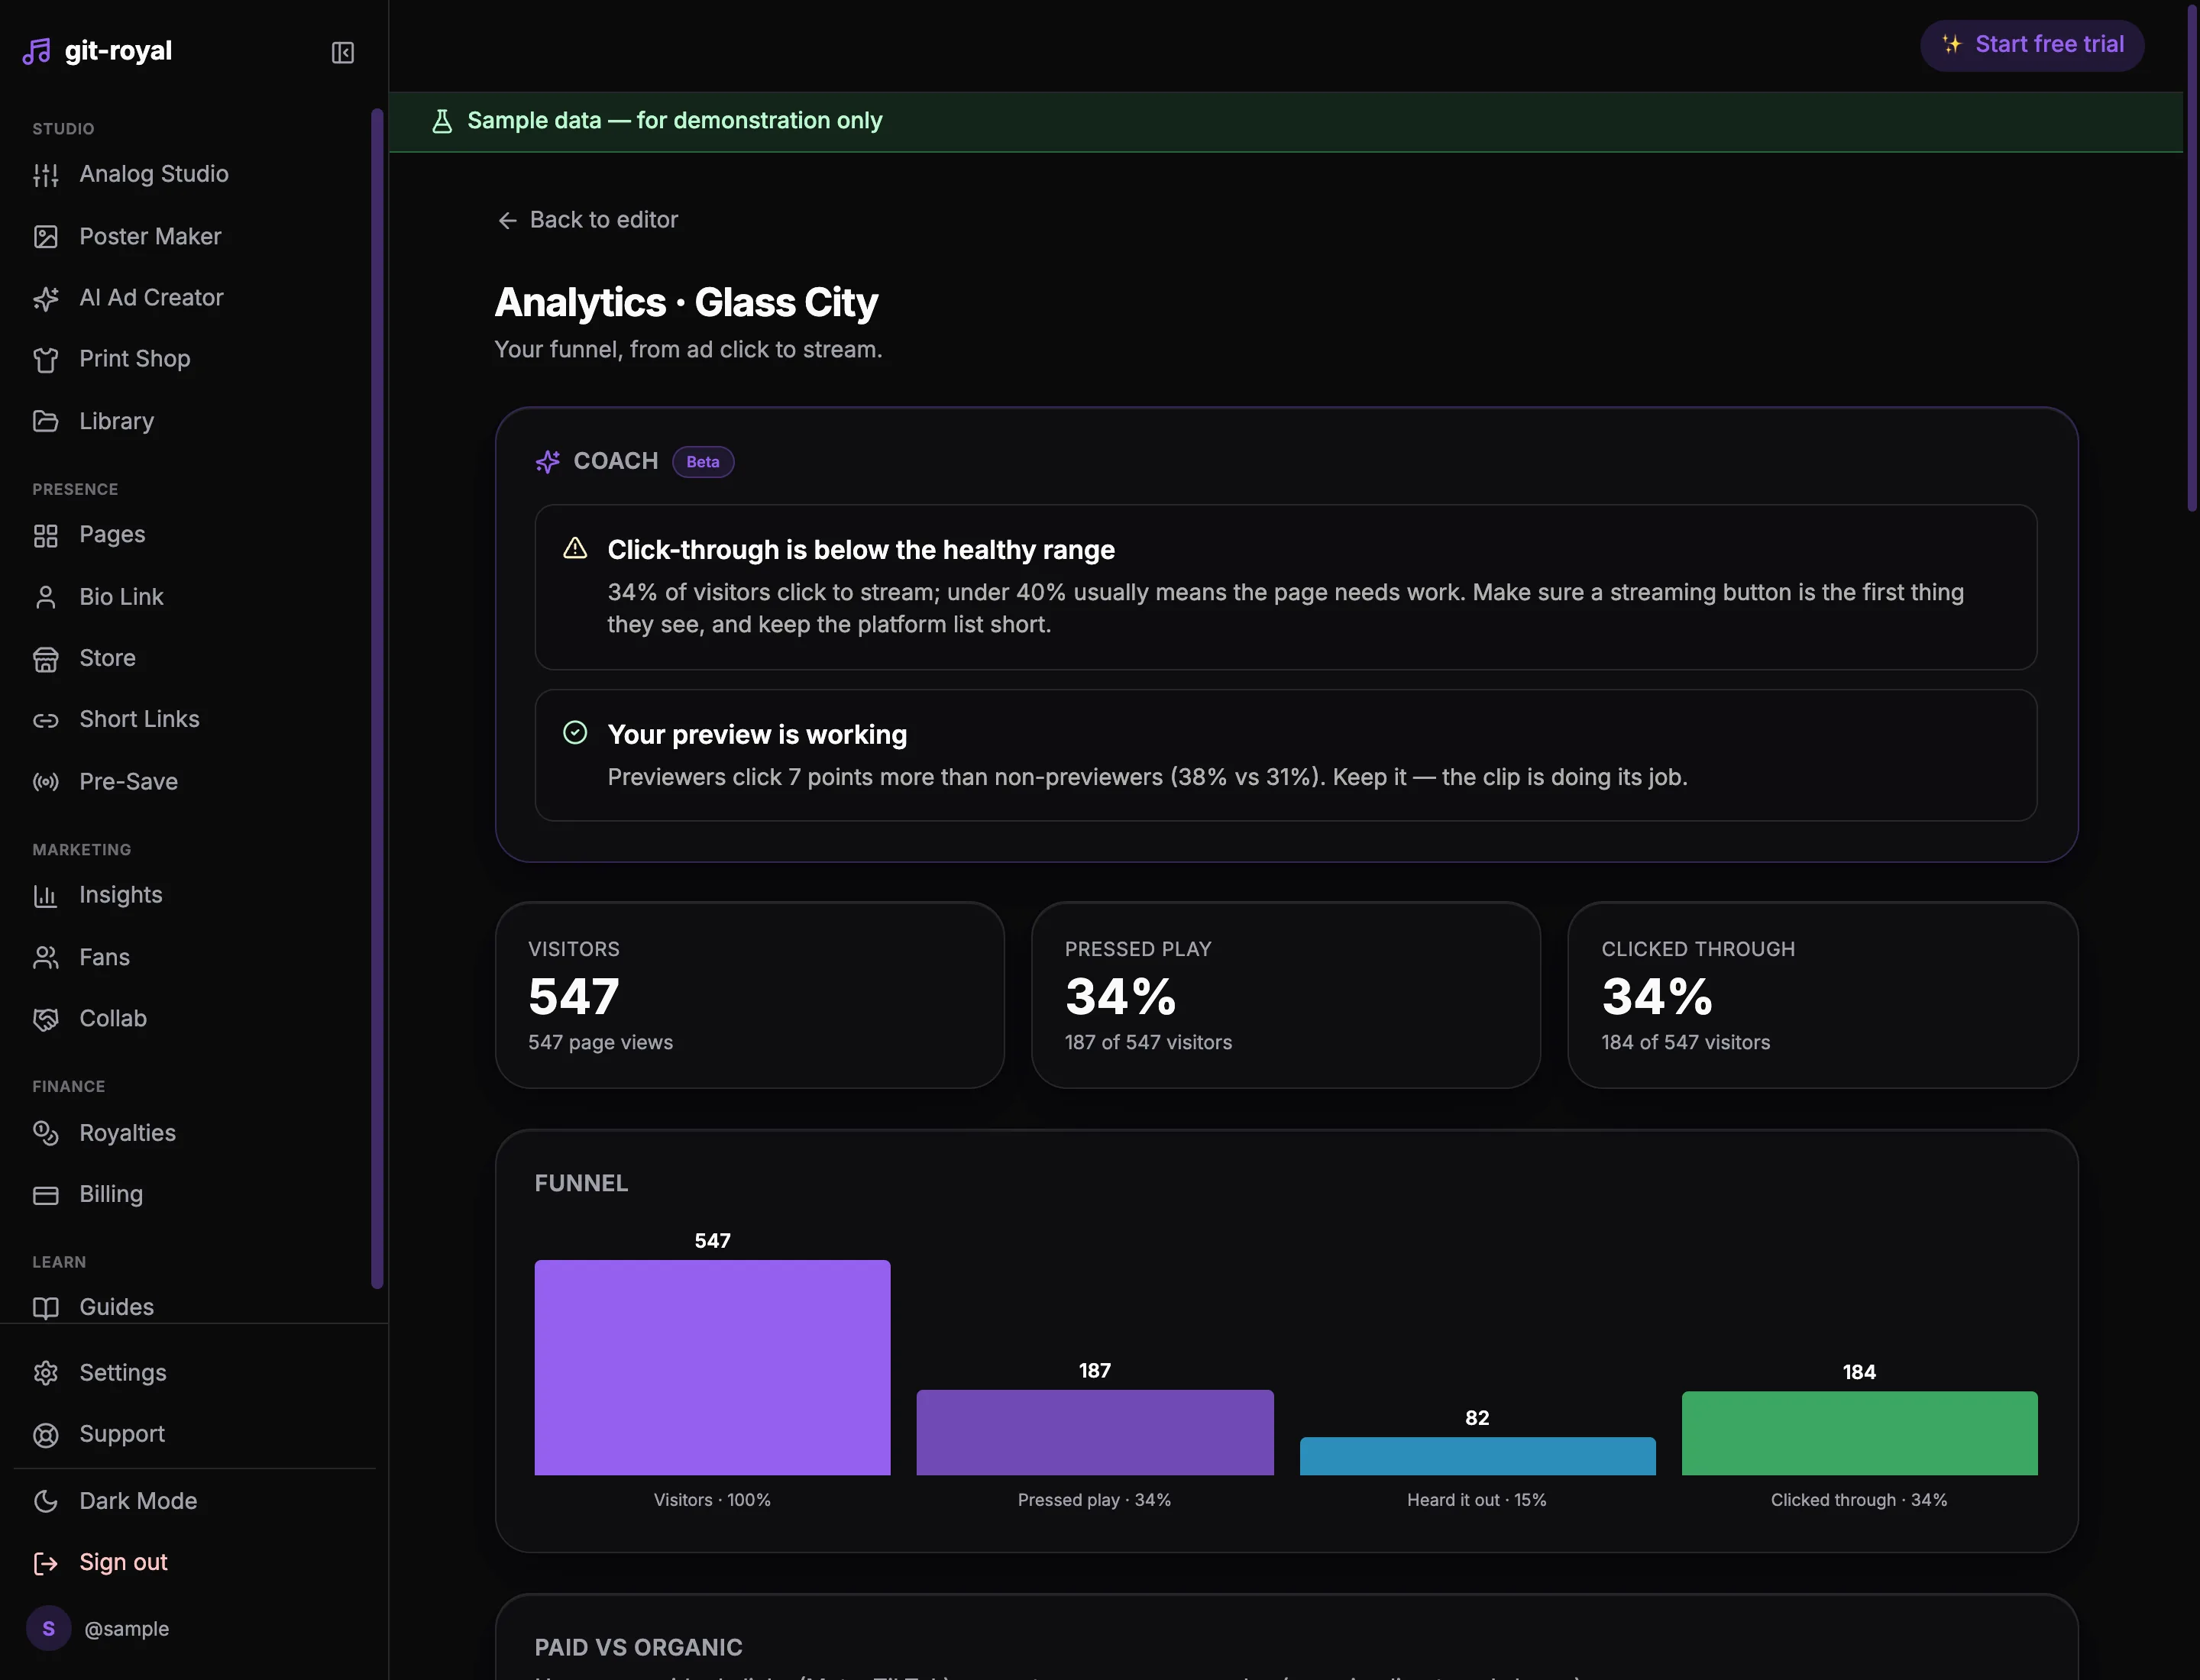Viewport: 2200px width, 1680px height.
Task: Click the Collab handshake icon
Action: pyautogui.click(x=46, y=1019)
